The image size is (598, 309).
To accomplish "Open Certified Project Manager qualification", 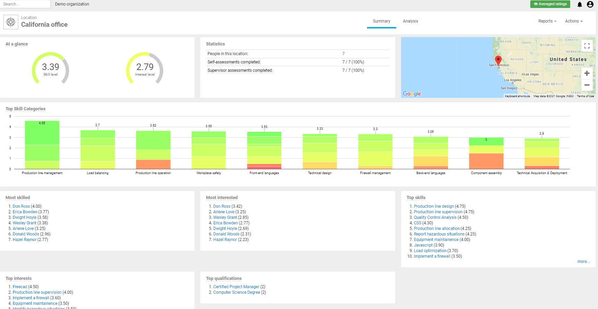I will click(236, 287).
